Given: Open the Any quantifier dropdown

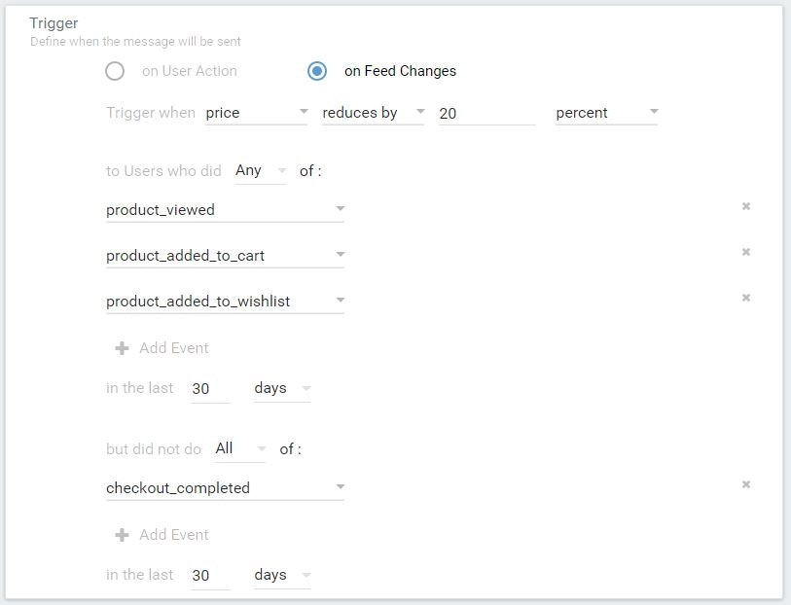Looking at the screenshot, I should (x=260, y=170).
